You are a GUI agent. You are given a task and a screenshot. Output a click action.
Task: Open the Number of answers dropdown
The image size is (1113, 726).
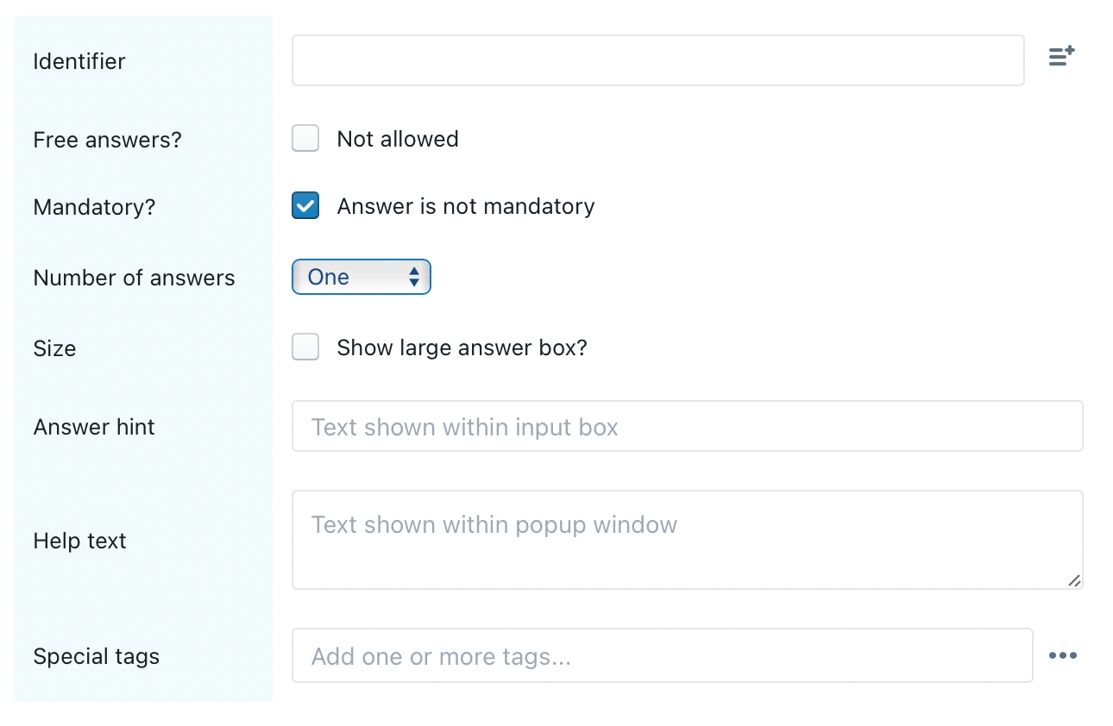362,277
